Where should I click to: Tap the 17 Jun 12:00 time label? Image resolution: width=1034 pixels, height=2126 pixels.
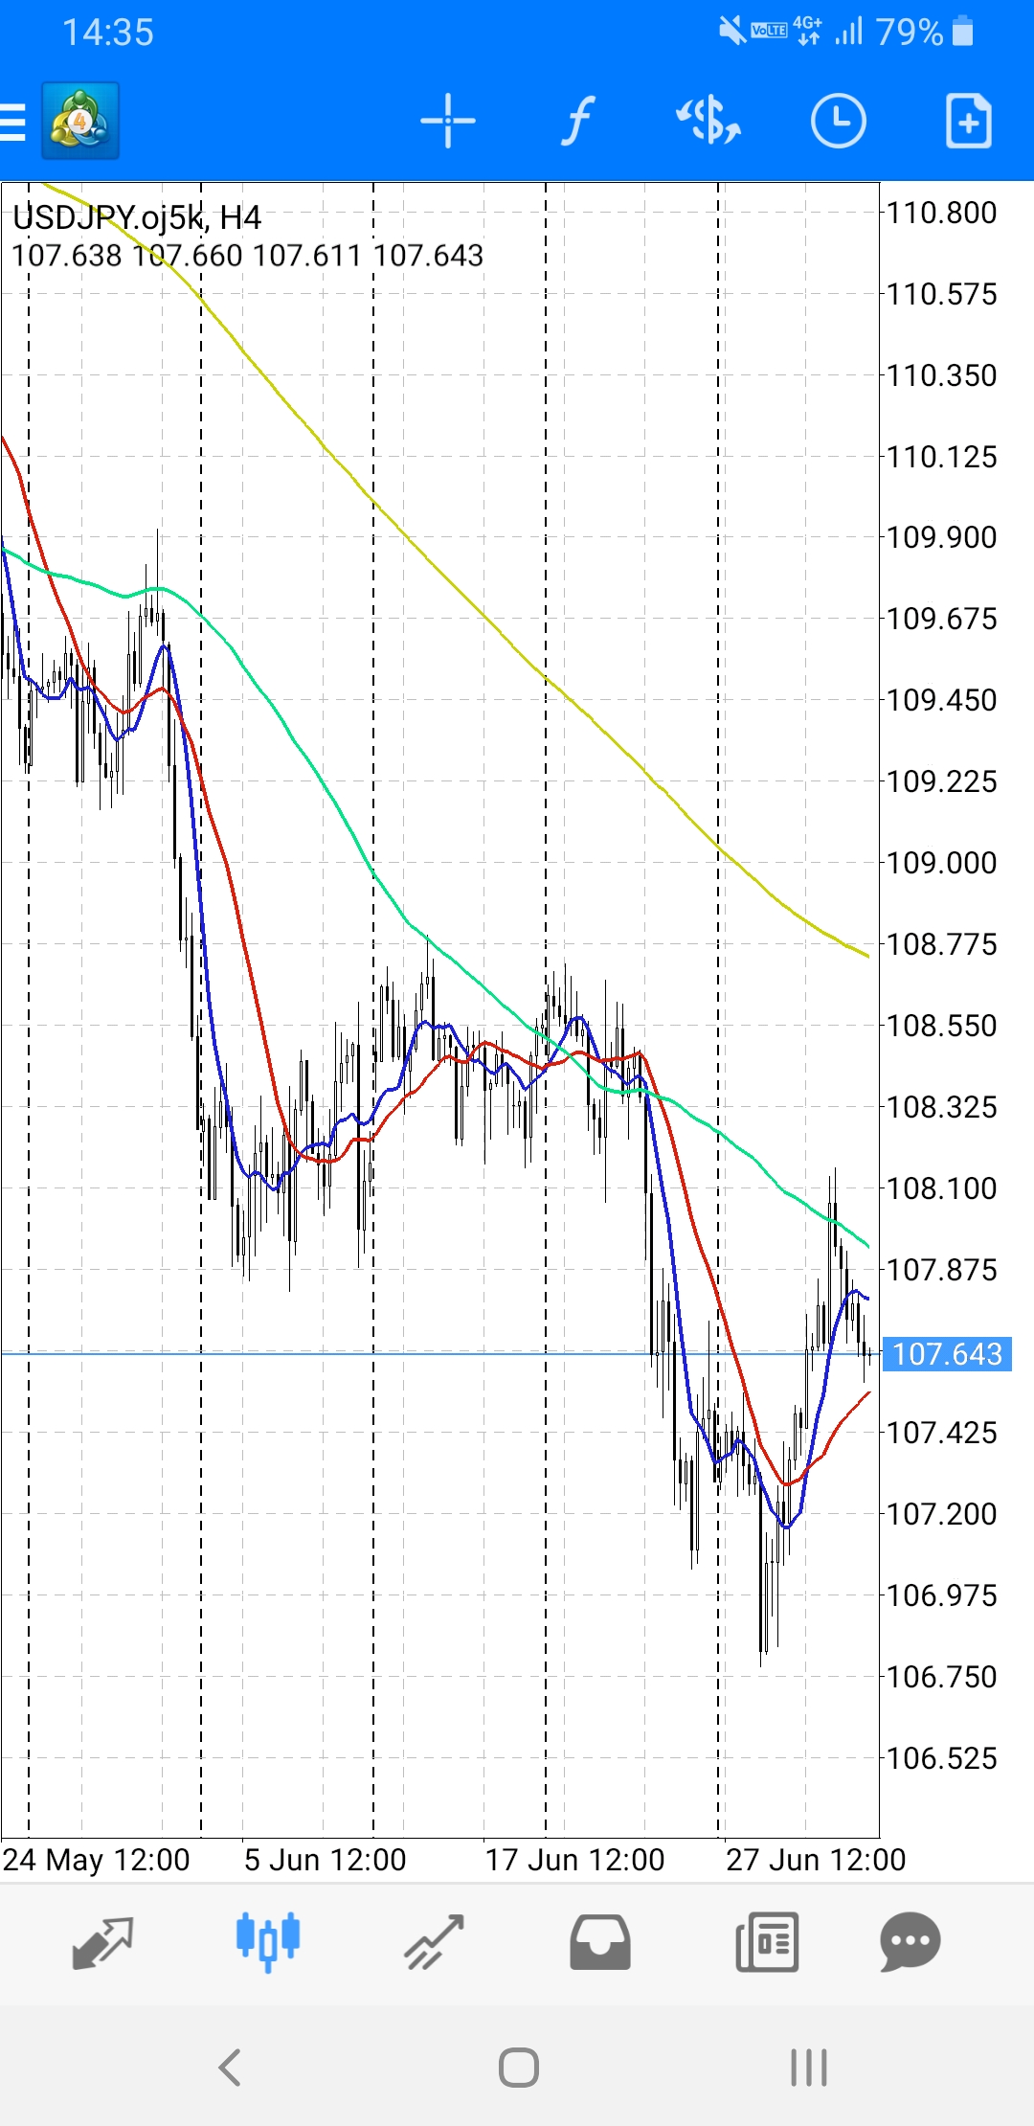[575, 1860]
